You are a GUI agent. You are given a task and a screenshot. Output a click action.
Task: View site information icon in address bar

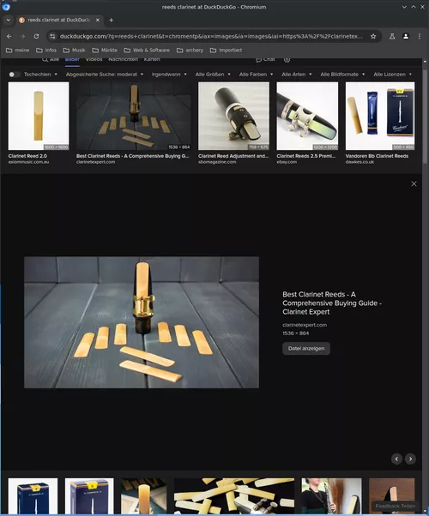pyautogui.click(x=52, y=36)
